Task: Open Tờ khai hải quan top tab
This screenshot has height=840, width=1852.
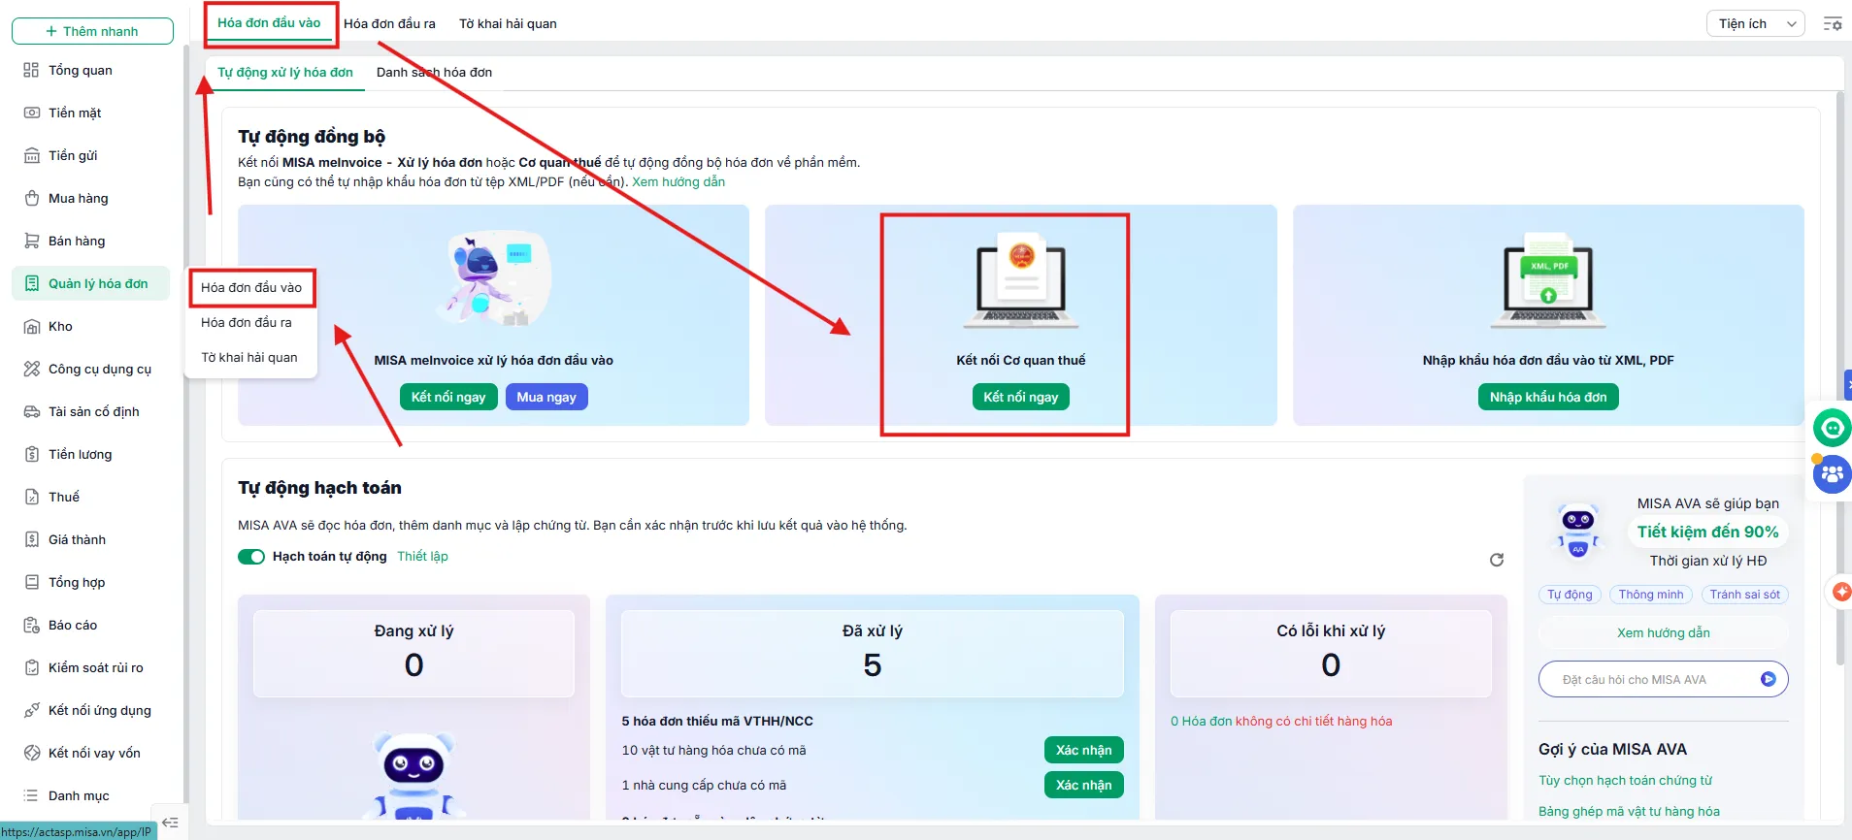Action: point(508,23)
